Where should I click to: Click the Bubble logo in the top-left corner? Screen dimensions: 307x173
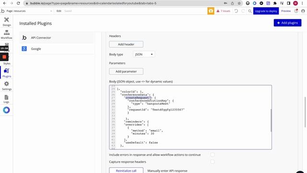click(2, 11)
